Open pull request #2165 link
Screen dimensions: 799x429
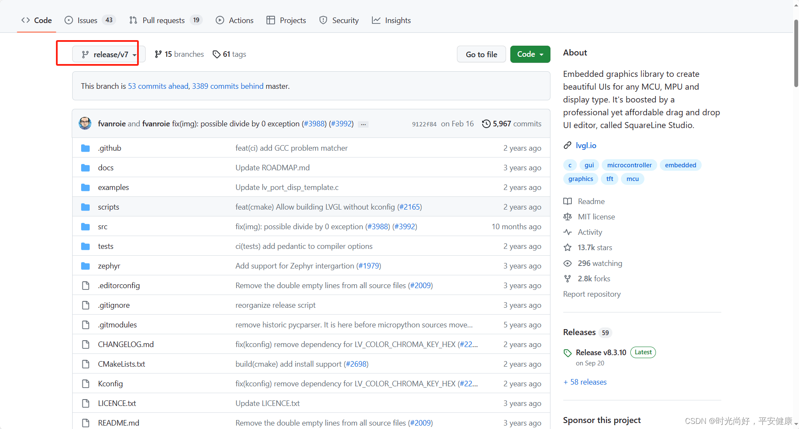[410, 207]
